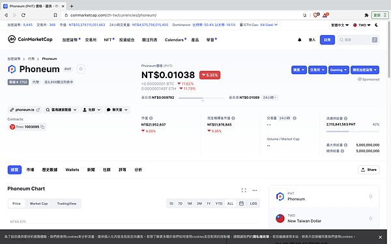Copy the Tron contract address

click(42, 127)
